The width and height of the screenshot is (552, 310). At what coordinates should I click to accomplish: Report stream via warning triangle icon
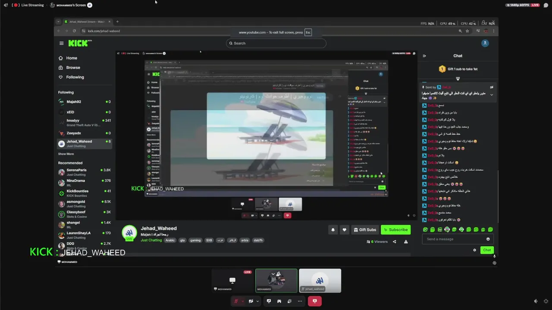coord(406,242)
